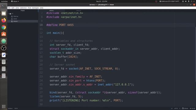Image resolution: width=196 pixels, height=110 pixels.
Task: Open the Atom app menu in top bar
Action: coord(15,1)
